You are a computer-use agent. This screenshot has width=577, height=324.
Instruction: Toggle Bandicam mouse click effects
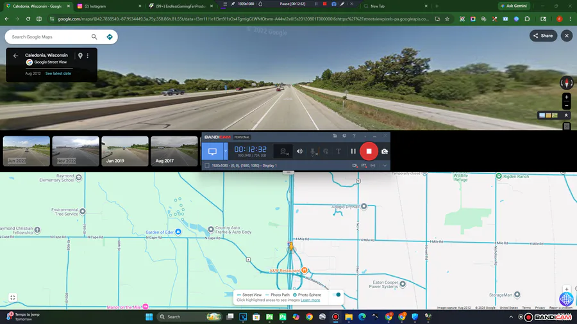pyautogui.click(x=326, y=151)
